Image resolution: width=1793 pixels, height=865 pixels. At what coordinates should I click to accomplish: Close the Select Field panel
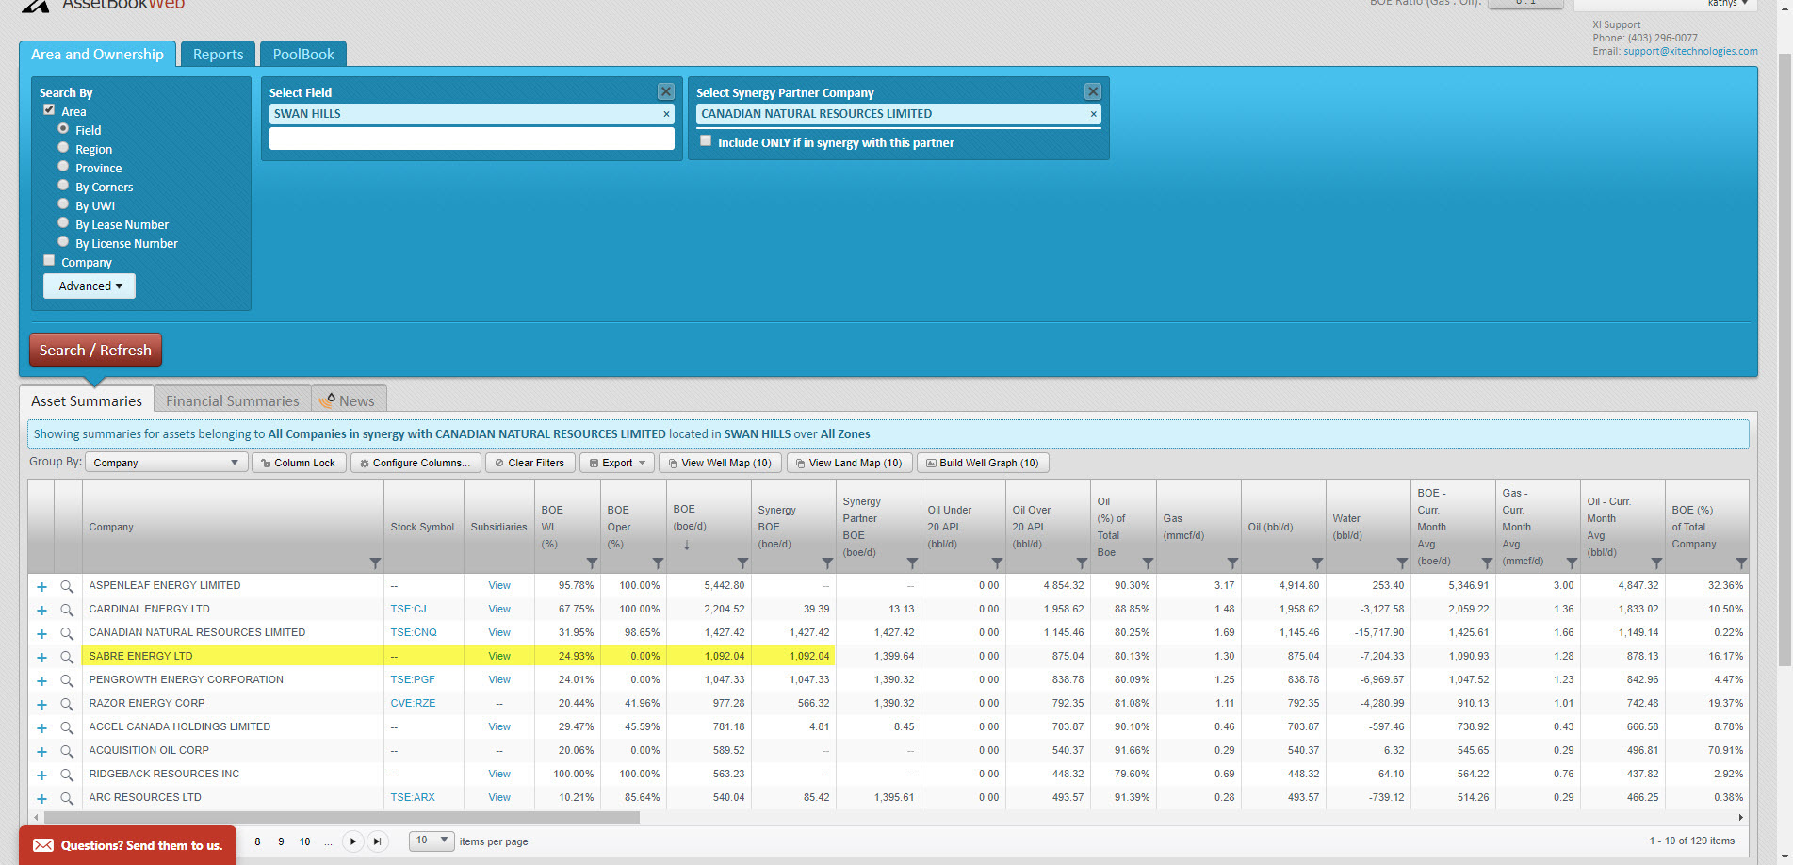click(x=665, y=91)
